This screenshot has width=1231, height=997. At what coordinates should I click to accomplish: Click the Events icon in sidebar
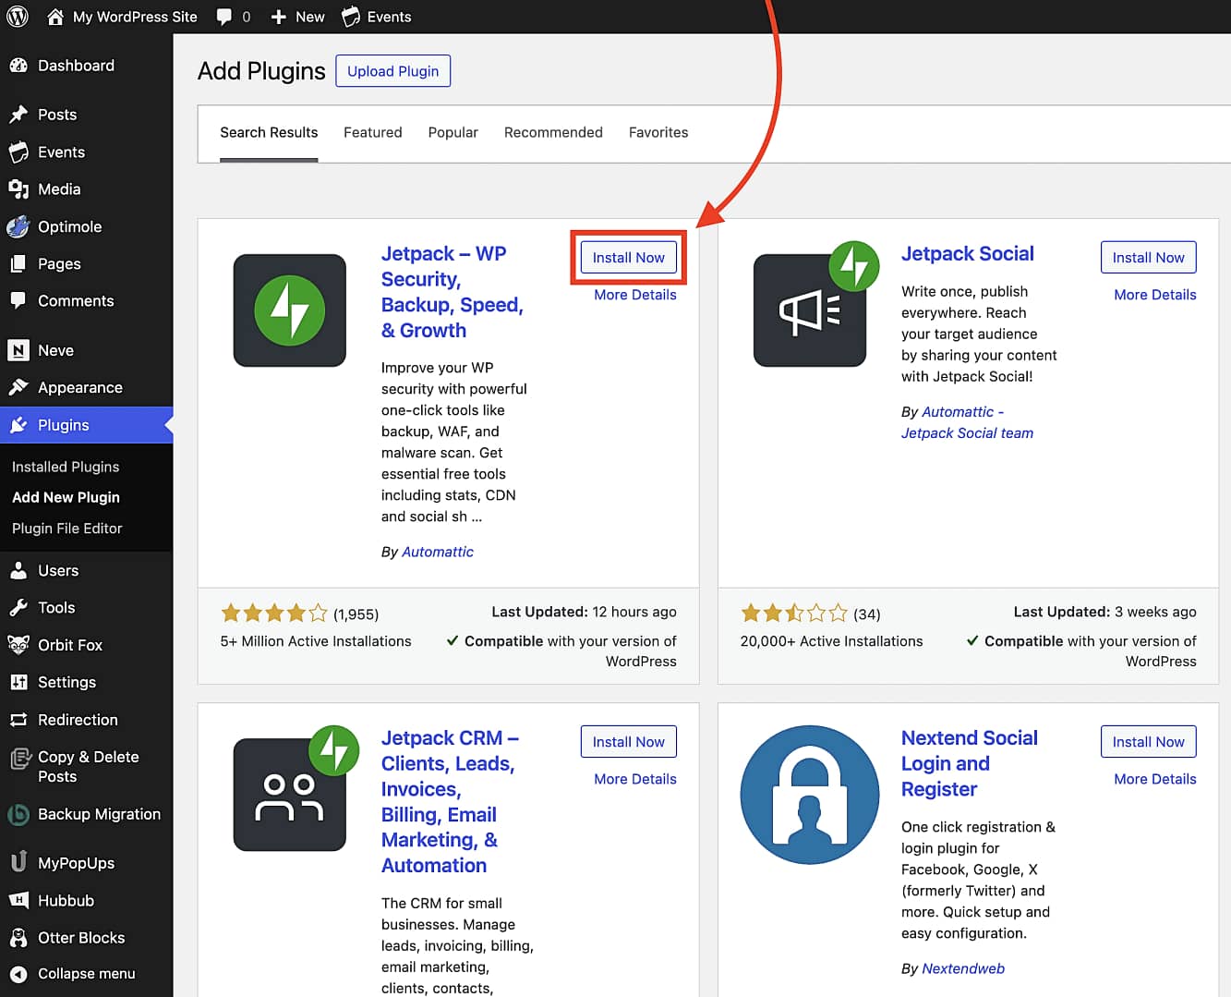18,152
